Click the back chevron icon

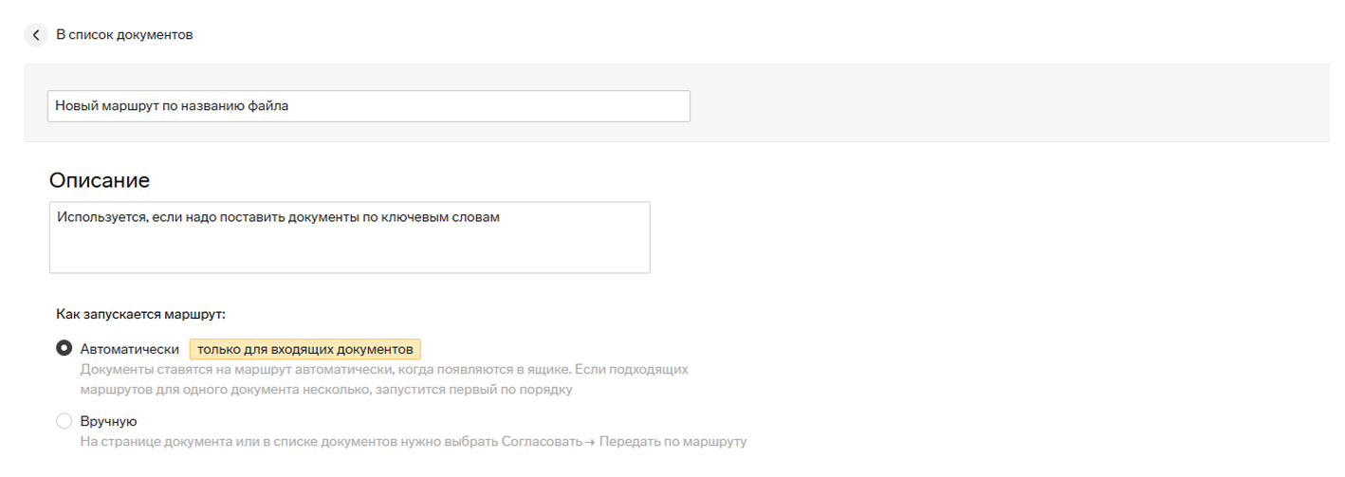tap(36, 35)
